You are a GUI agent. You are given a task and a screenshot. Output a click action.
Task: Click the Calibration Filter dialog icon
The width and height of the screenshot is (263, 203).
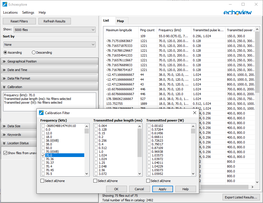[41, 113]
